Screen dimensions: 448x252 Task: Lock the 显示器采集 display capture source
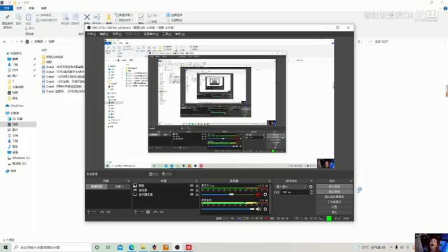coord(197,194)
